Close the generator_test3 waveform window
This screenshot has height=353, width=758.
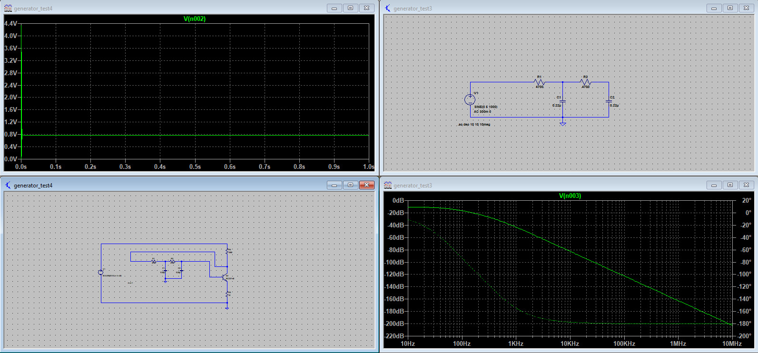pos(747,185)
